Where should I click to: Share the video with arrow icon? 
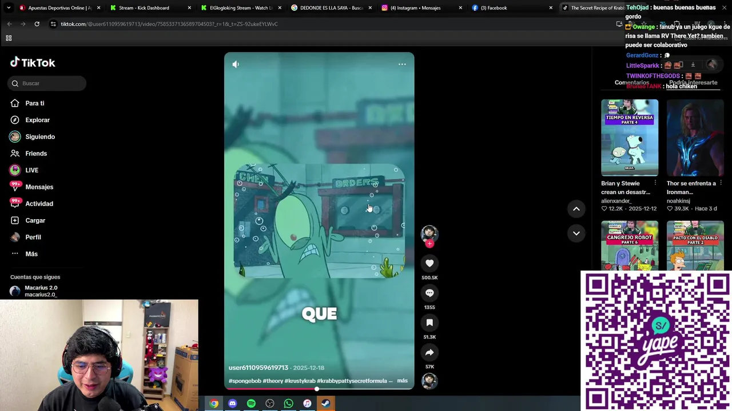pos(429,352)
